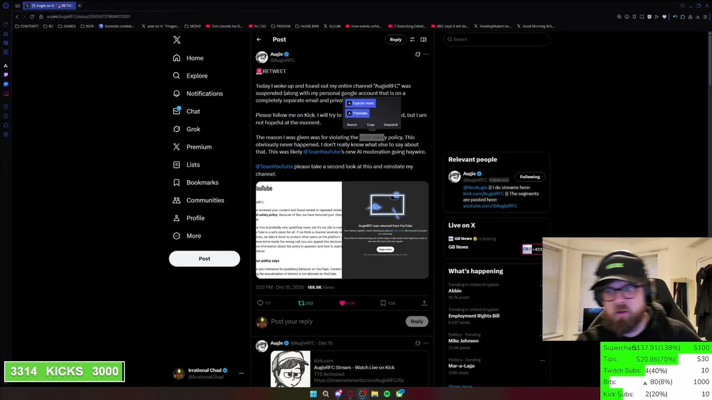Viewport: 712px width, 400px height.
Task: Open the AUGIE BAN bookmarks folder
Action: tap(307, 26)
